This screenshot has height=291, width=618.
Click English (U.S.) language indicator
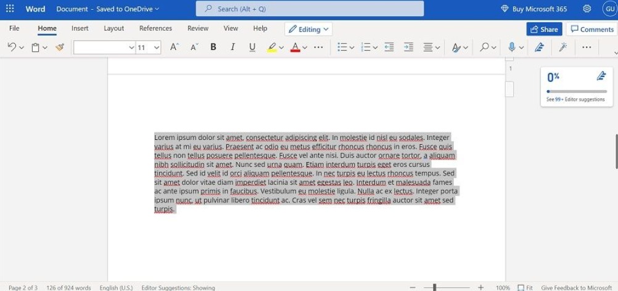(117, 288)
